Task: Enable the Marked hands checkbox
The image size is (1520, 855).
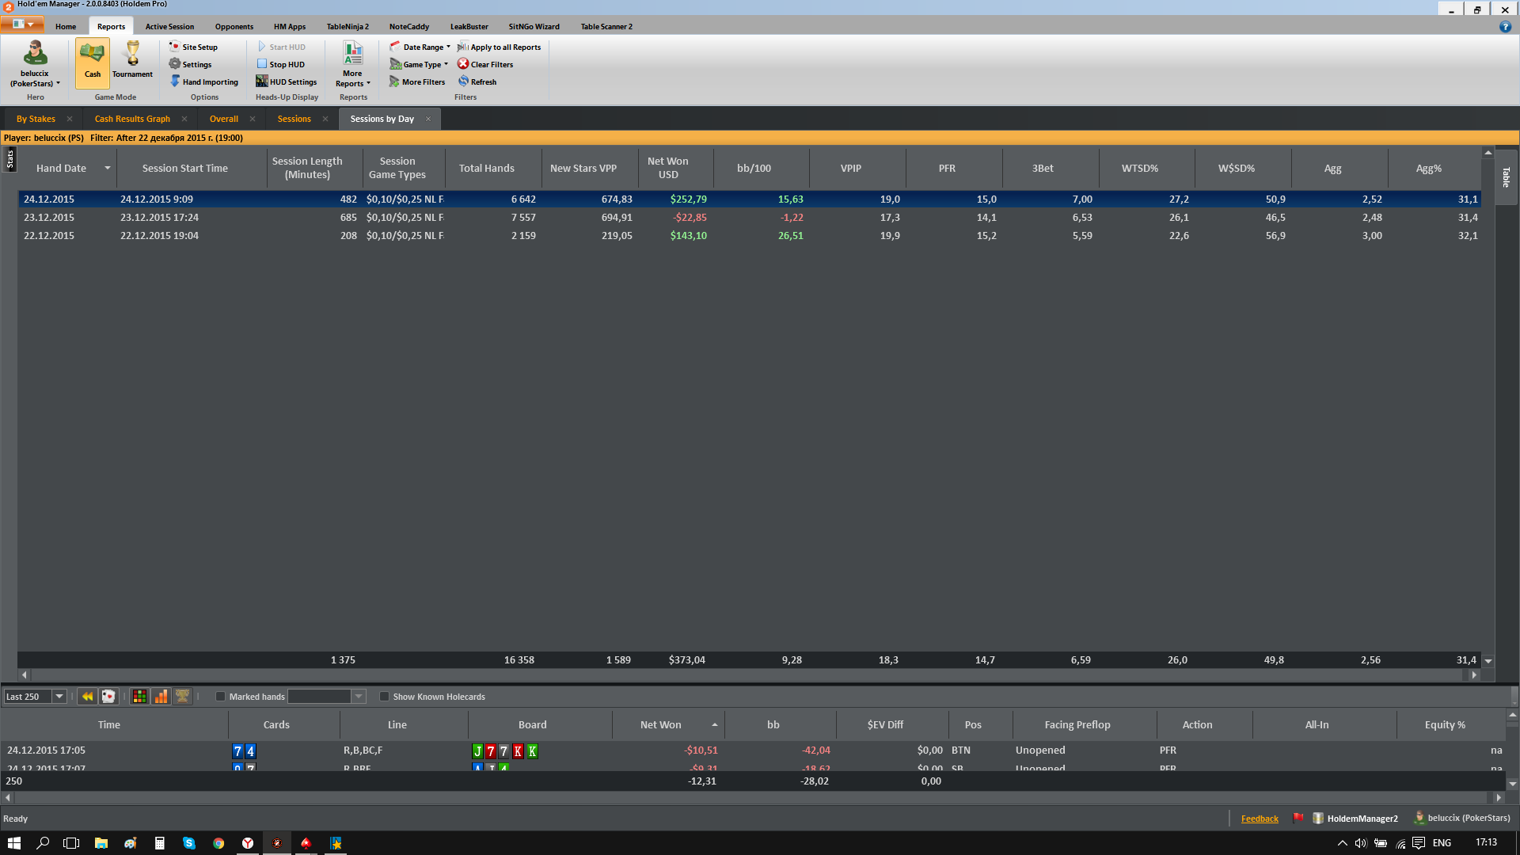Action: pos(221,697)
